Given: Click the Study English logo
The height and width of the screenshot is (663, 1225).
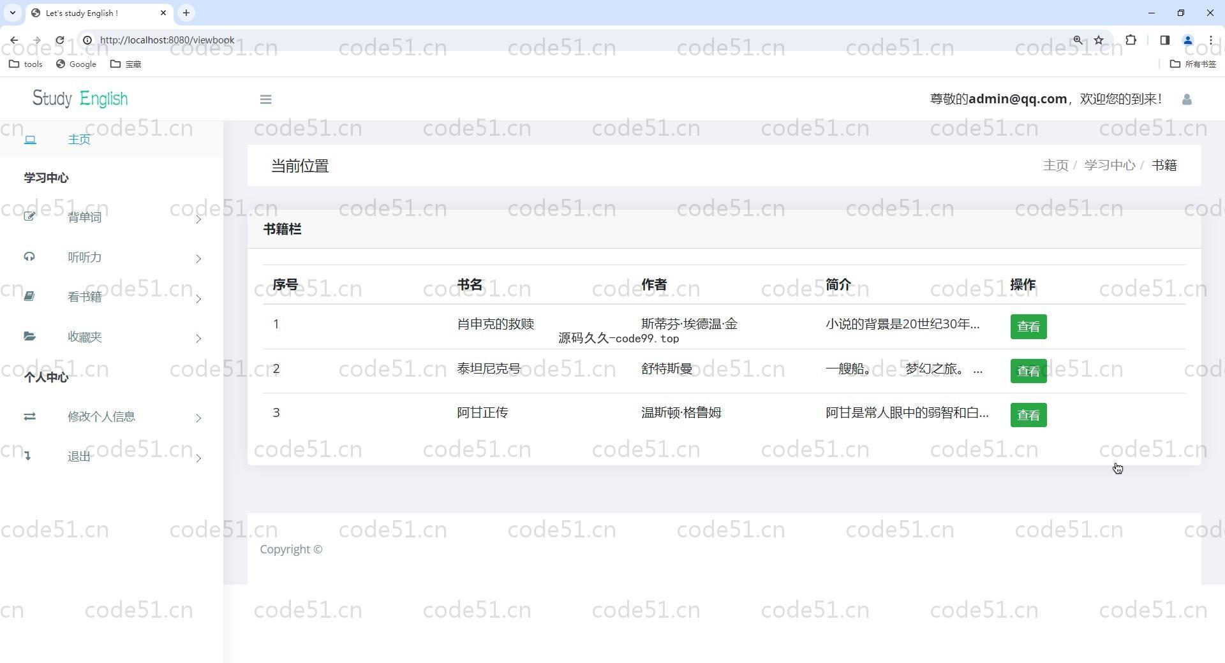Looking at the screenshot, I should point(80,99).
